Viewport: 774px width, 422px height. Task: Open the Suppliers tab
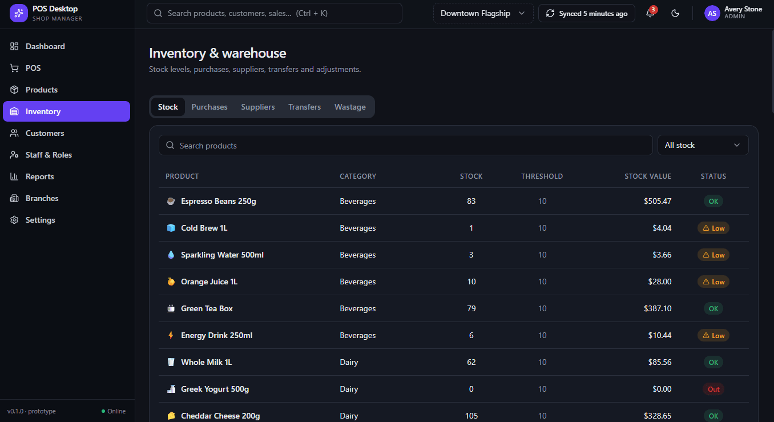(x=258, y=107)
